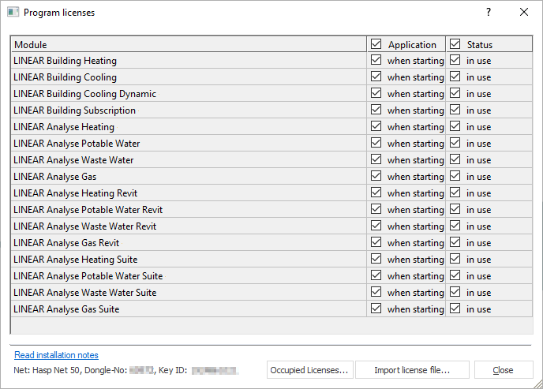Toggle Application checkbox for Analyse Waste Water

(x=376, y=159)
